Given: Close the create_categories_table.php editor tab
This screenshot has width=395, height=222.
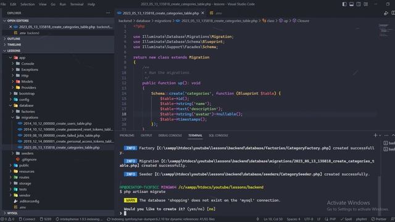Looking at the screenshot, I should click(x=203, y=13).
